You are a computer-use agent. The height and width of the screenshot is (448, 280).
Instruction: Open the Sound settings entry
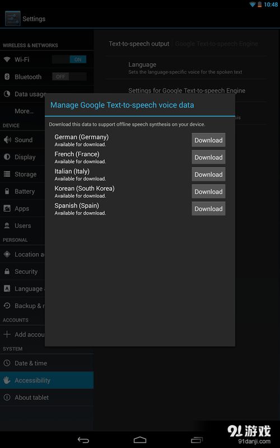click(x=22, y=139)
